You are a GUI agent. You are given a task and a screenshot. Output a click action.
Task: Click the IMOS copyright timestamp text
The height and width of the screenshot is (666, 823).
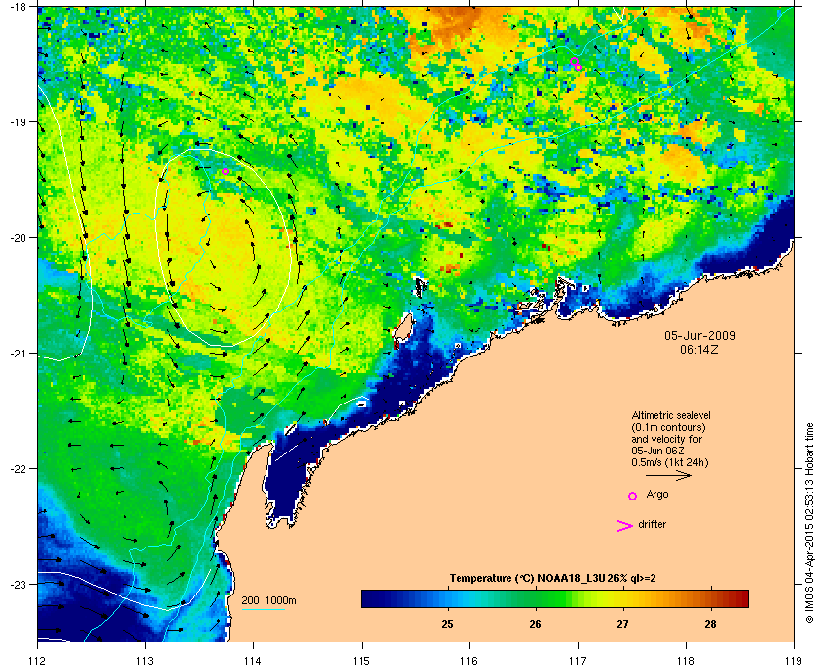[x=810, y=523]
